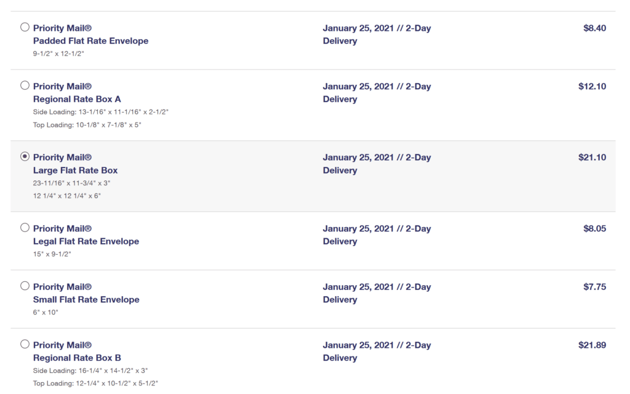This screenshot has width=630, height=394.
Task: Choose the Regional Rate Box A radio option
Action: pyautogui.click(x=25, y=85)
